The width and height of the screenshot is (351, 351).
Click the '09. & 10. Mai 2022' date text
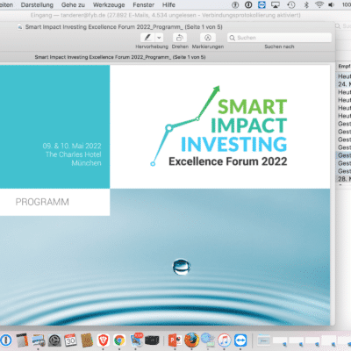(x=72, y=146)
